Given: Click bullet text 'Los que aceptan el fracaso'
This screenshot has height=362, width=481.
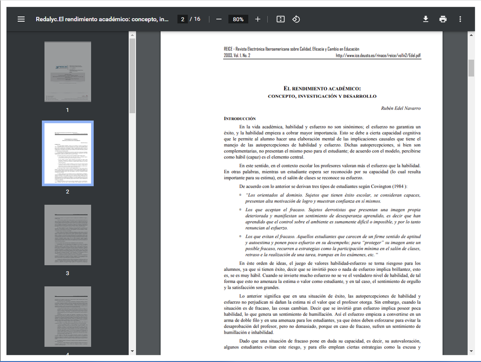Looking at the screenshot, I should [x=275, y=210].
